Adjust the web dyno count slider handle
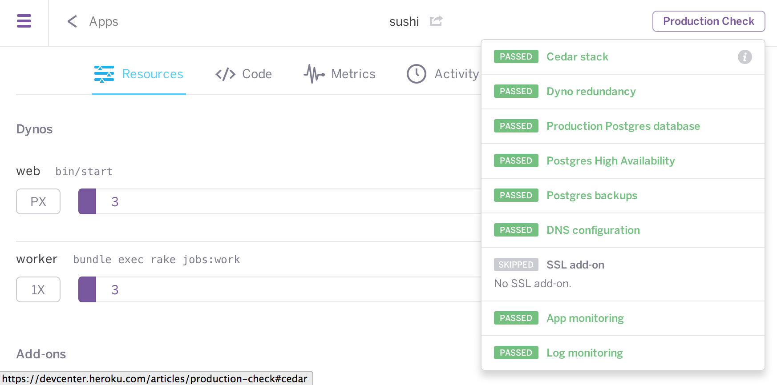This screenshot has width=777, height=385. [x=87, y=201]
